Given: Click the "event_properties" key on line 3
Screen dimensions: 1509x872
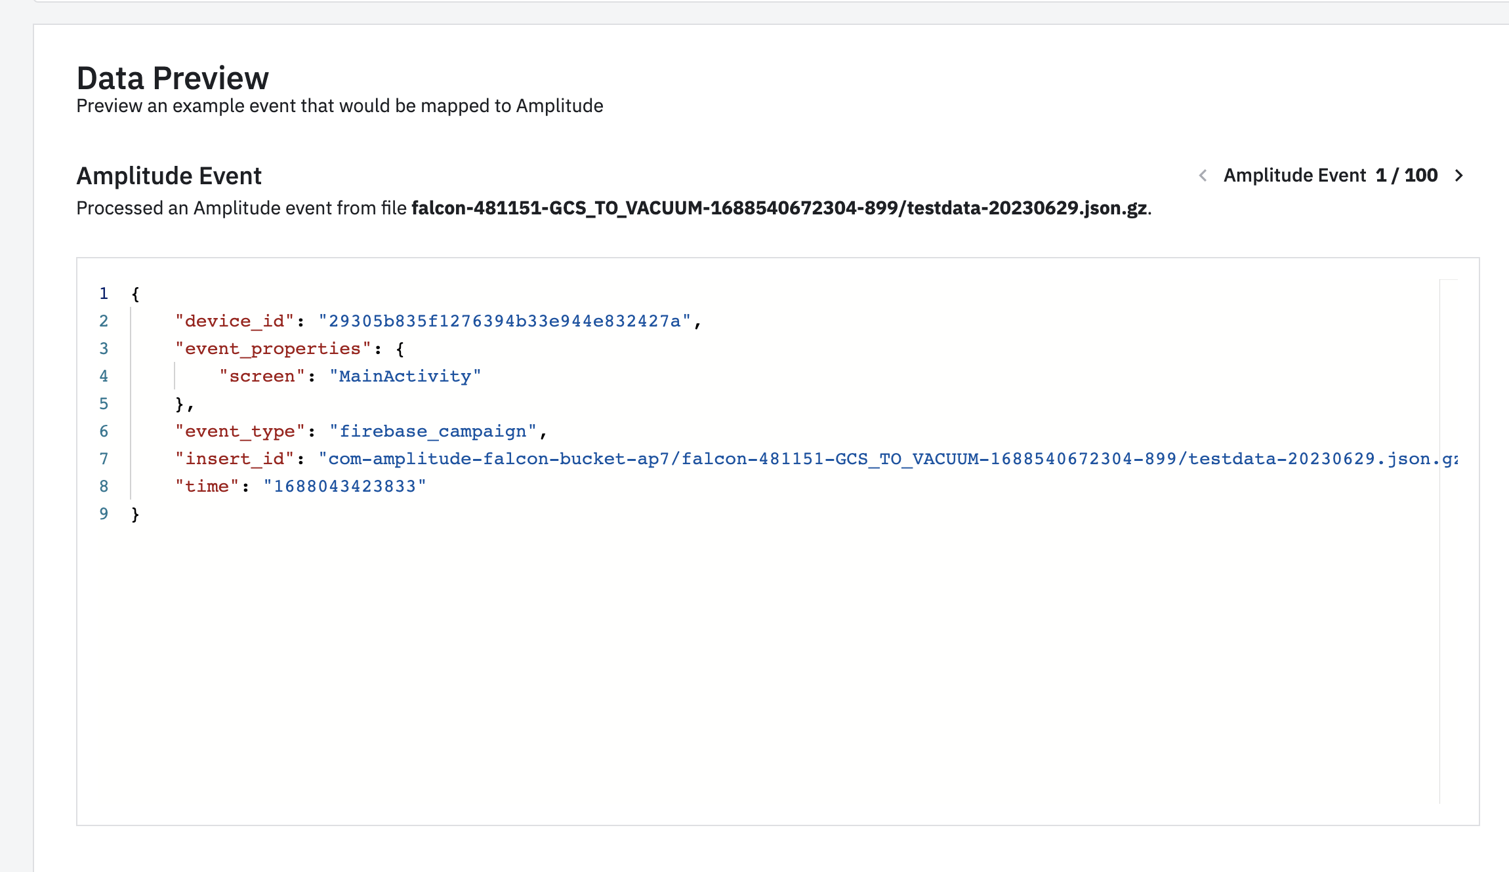Looking at the screenshot, I should click(273, 349).
